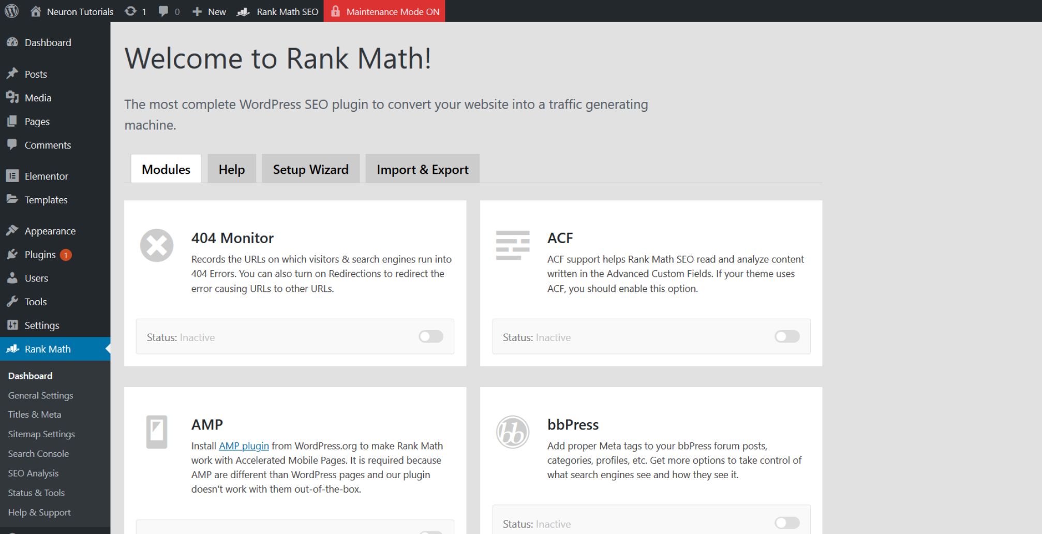Open updates via the refresh icon

pos(129,11)
